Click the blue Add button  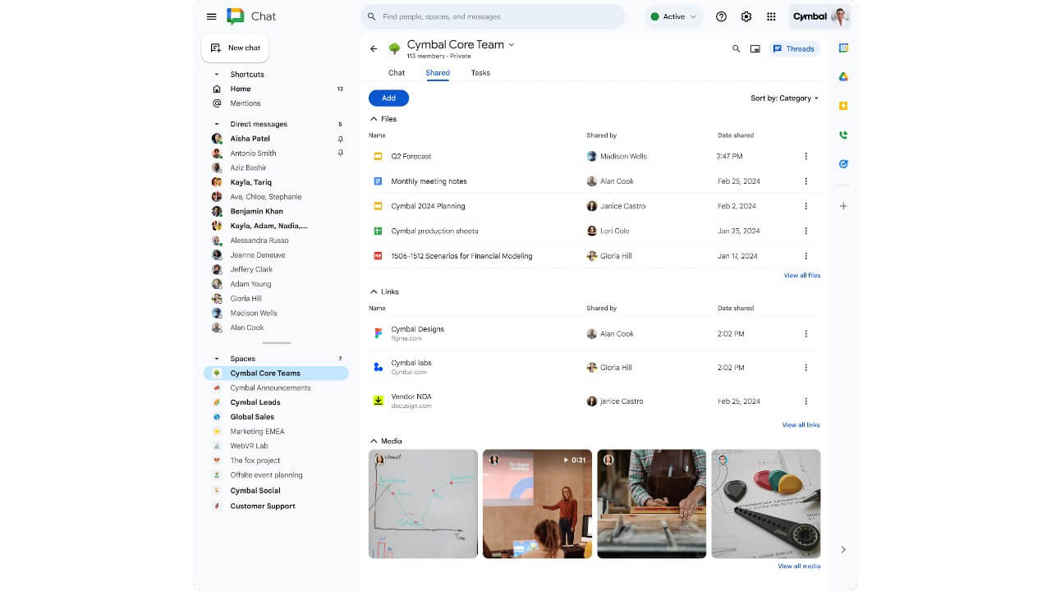[388, 98]
